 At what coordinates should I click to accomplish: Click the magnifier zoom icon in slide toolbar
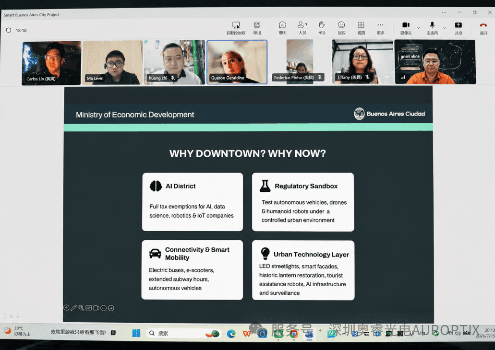81,308
